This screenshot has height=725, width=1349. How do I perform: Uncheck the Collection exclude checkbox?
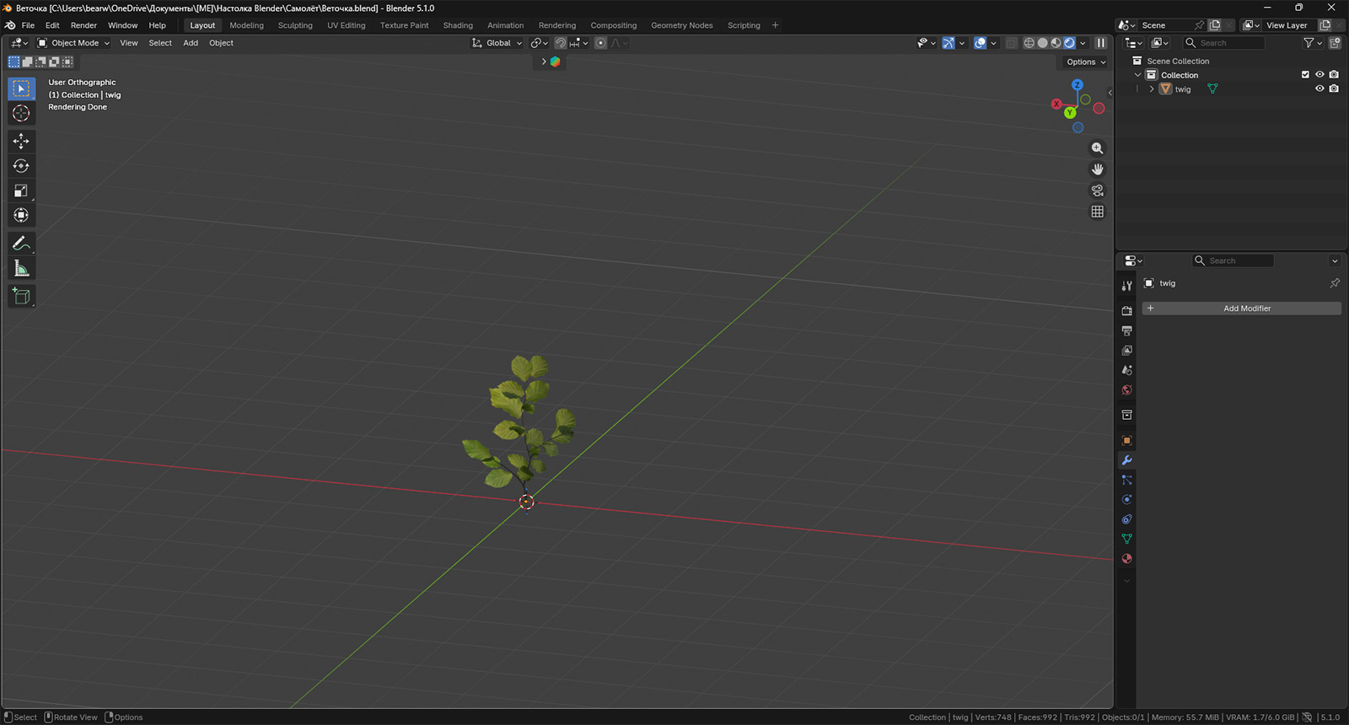pos(1305,75)
